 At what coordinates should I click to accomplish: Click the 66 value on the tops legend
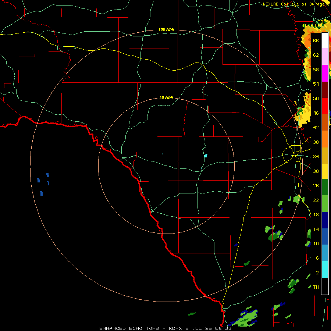(x=316, y=40)
